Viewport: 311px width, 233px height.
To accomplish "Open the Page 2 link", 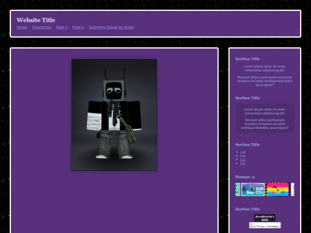I will [x=62, y=28].
